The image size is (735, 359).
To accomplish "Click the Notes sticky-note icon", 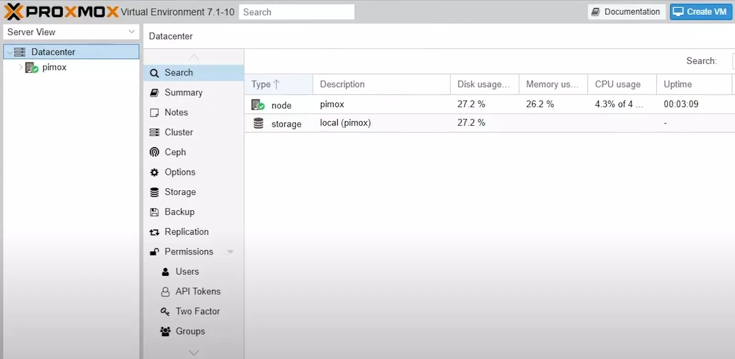I will [x=154, y=113].
